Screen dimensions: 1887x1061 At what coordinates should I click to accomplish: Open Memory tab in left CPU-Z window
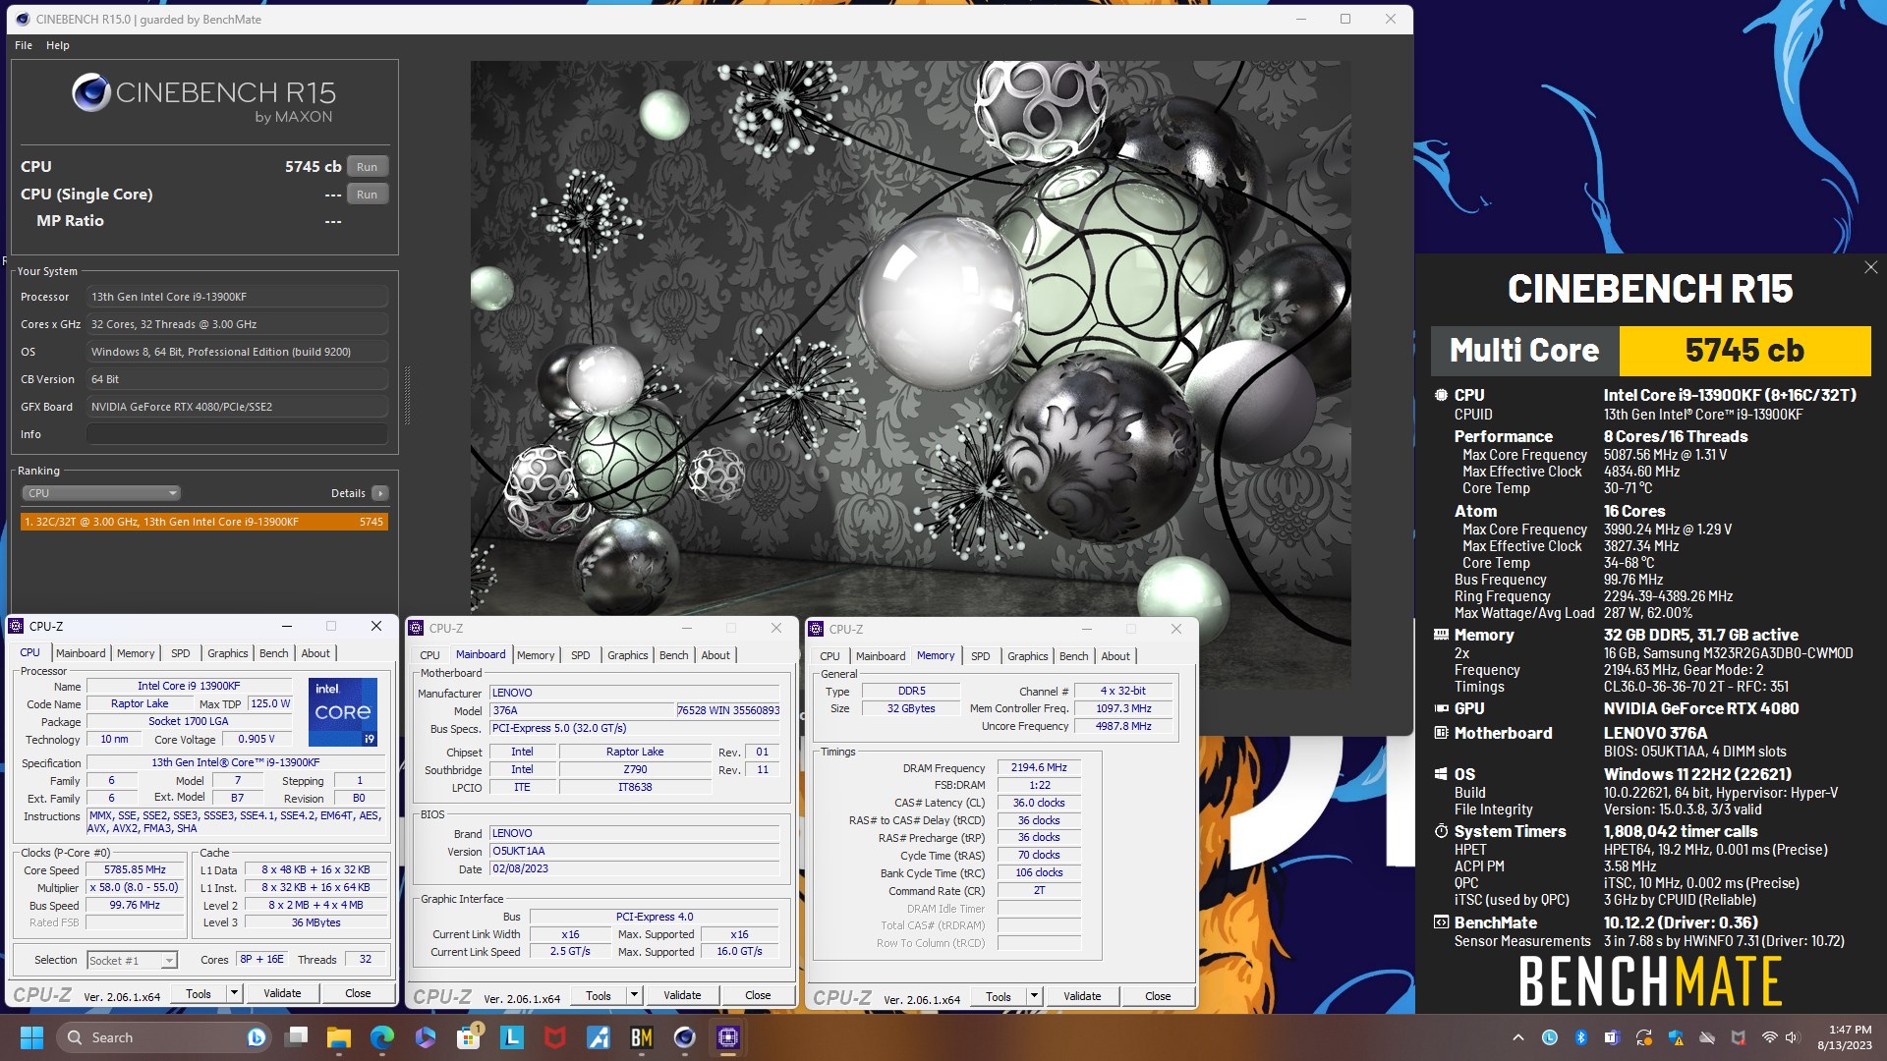click(x=136, y=653)
